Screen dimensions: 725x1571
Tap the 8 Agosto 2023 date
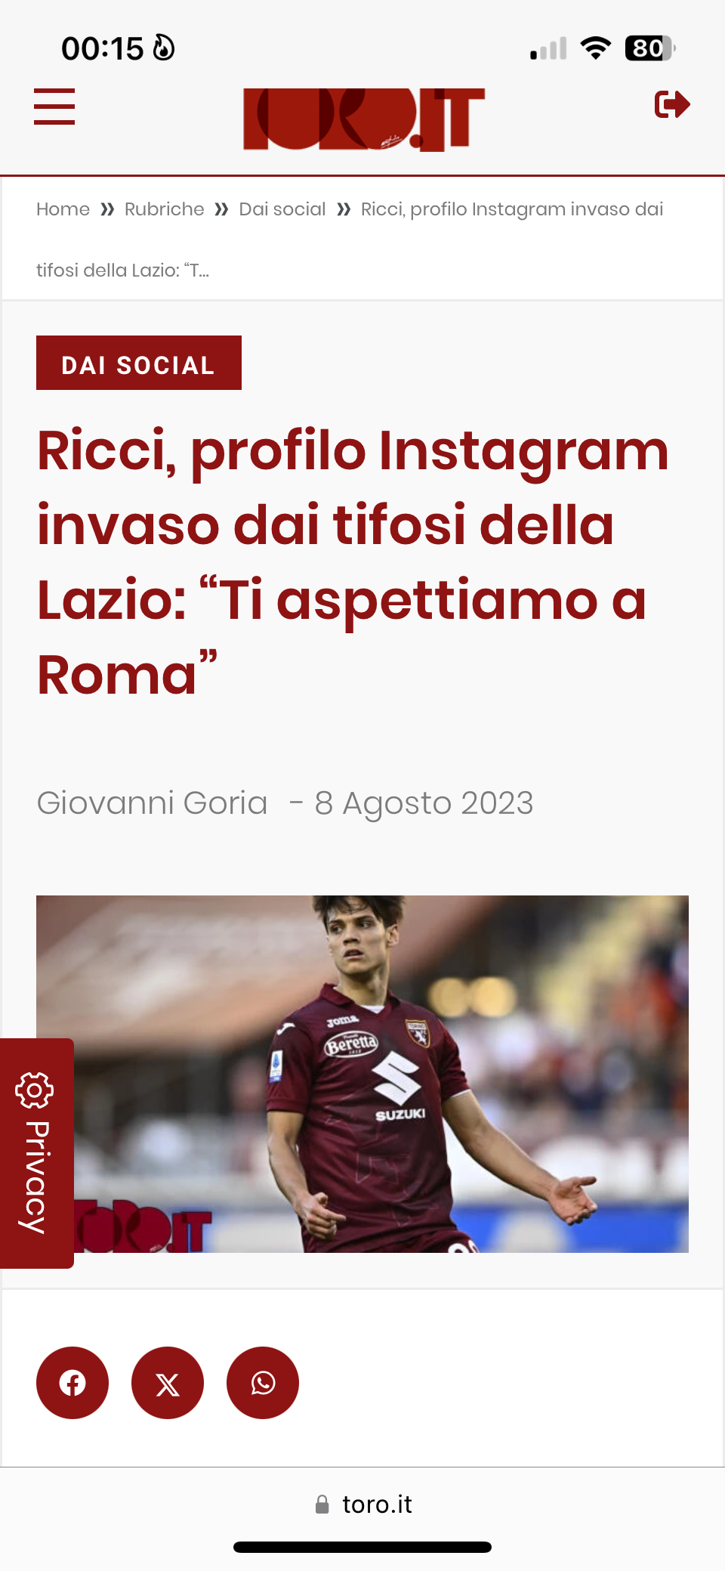(424, 803)
